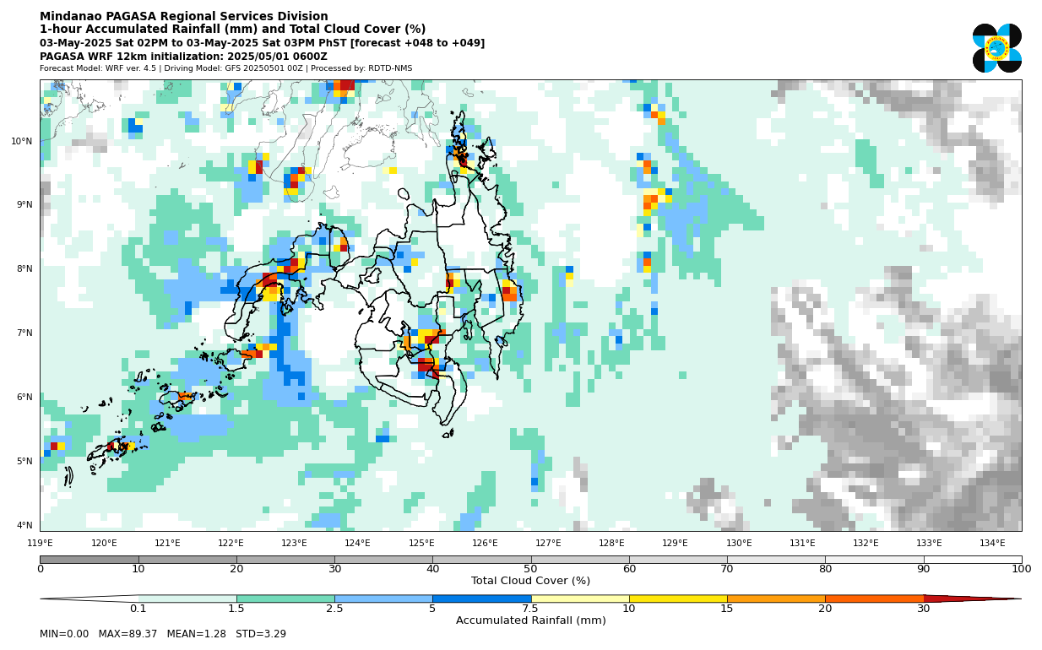Viewport: 1042px width, 650px height.
Task: Click the '1-hour Accumulated Rainfall (mm)' subtitle line
Action: pos(233,30)
